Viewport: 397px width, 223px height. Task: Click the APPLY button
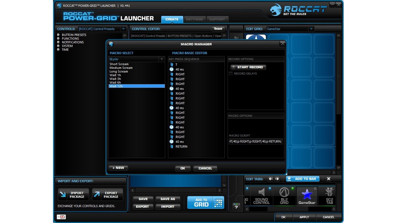point(304,217)
